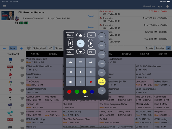Tap the Last round button
The width and height of the screenshot is (172, 129).
(x=102, y=45)
